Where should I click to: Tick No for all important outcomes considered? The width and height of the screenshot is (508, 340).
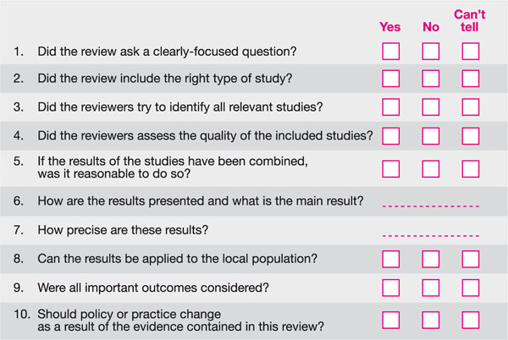click(431, 286)
